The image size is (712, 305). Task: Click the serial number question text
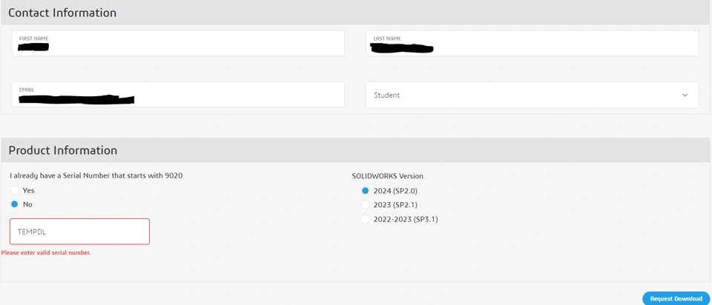96,175
